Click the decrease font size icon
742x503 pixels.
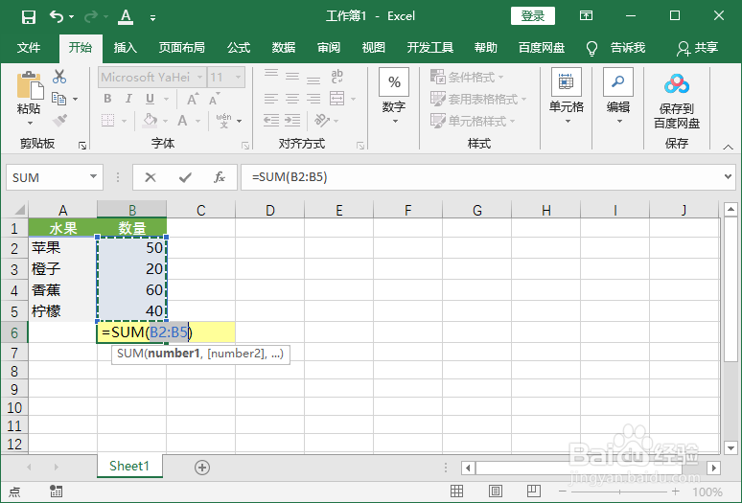(x=214, y=99)
